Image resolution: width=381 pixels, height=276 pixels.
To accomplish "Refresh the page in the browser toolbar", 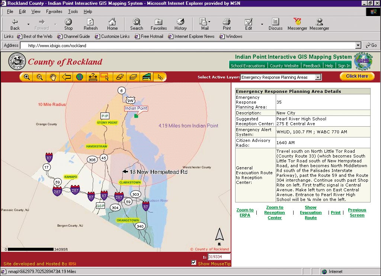I will (90, 25).
